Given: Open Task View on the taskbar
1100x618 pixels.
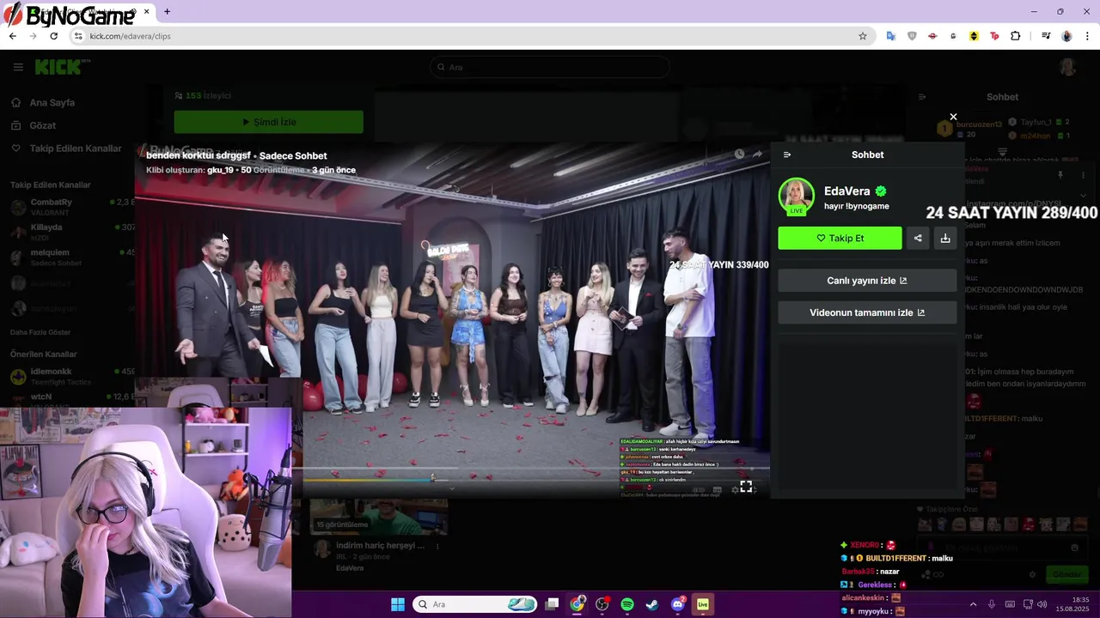Looking at the screenshot, I should point(553,604).
